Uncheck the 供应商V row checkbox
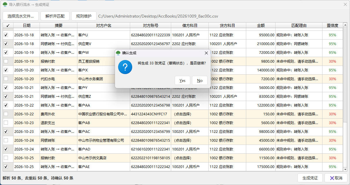 [x=6, y=44]
